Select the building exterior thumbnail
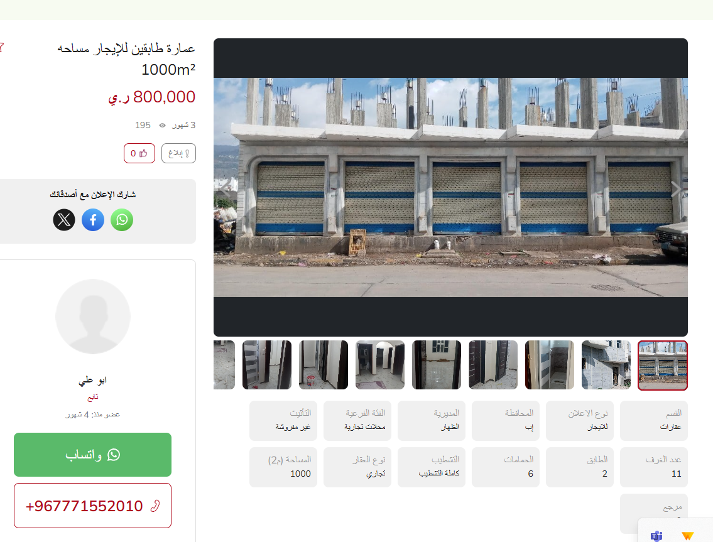Viewport: 713px width, 542px height. (x=606, y=365)
